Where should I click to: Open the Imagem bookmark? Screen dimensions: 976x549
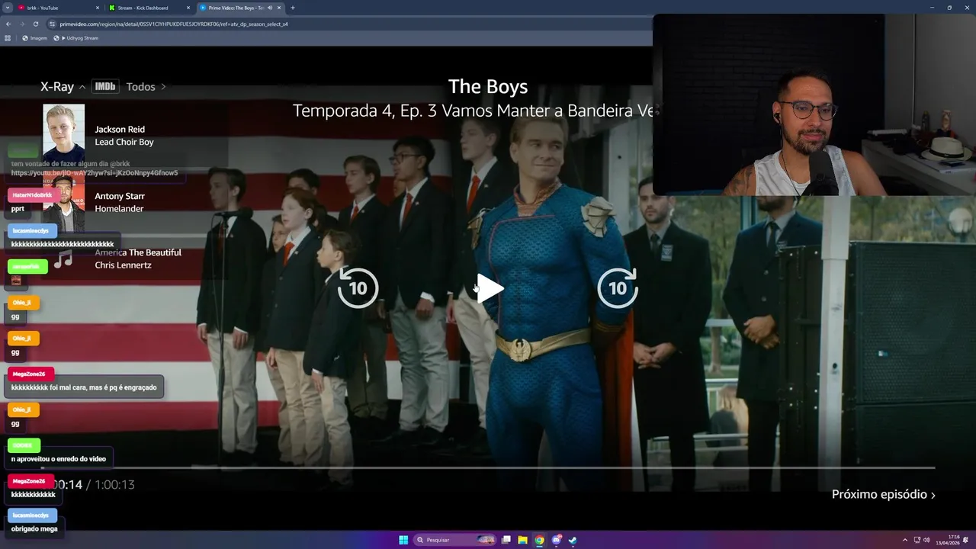[34, 38]
